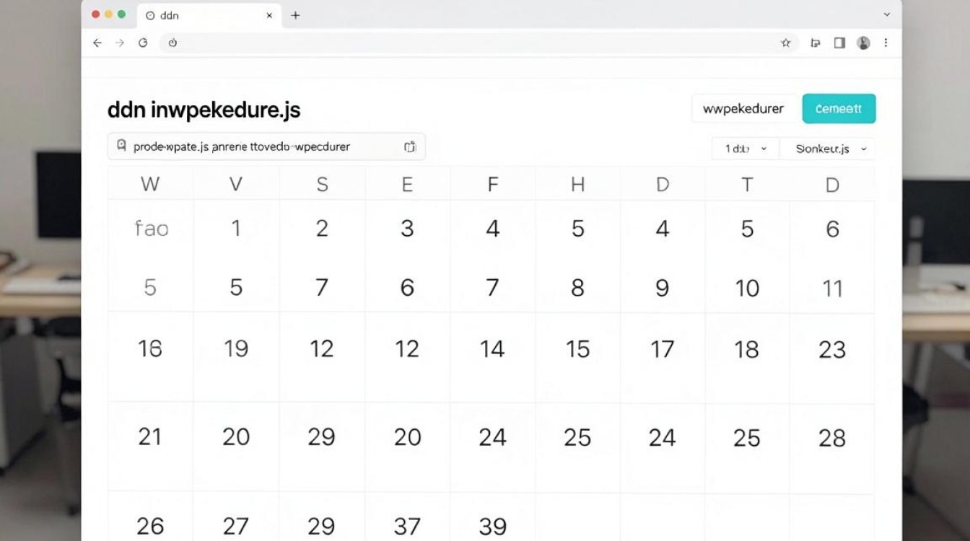Click the wwpekedurer button

click(x=743, y=109)
